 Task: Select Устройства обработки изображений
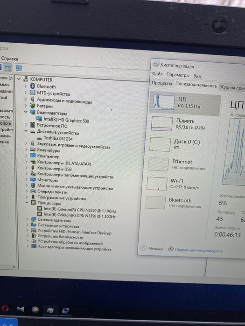pyautogui.click(x=70, y=243)
